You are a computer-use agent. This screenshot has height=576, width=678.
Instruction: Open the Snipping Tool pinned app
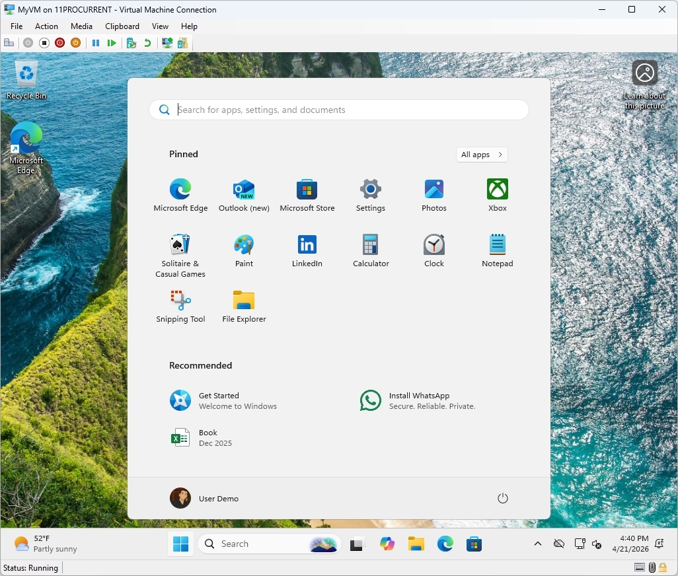180,305
